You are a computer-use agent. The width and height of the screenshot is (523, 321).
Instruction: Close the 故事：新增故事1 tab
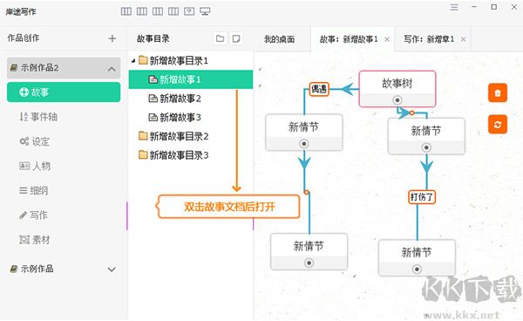pyautogui.click(x=387, y=39)
